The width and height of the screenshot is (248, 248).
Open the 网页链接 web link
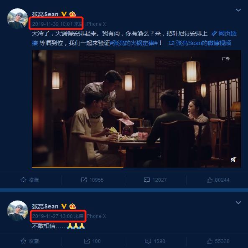point(224,33)
